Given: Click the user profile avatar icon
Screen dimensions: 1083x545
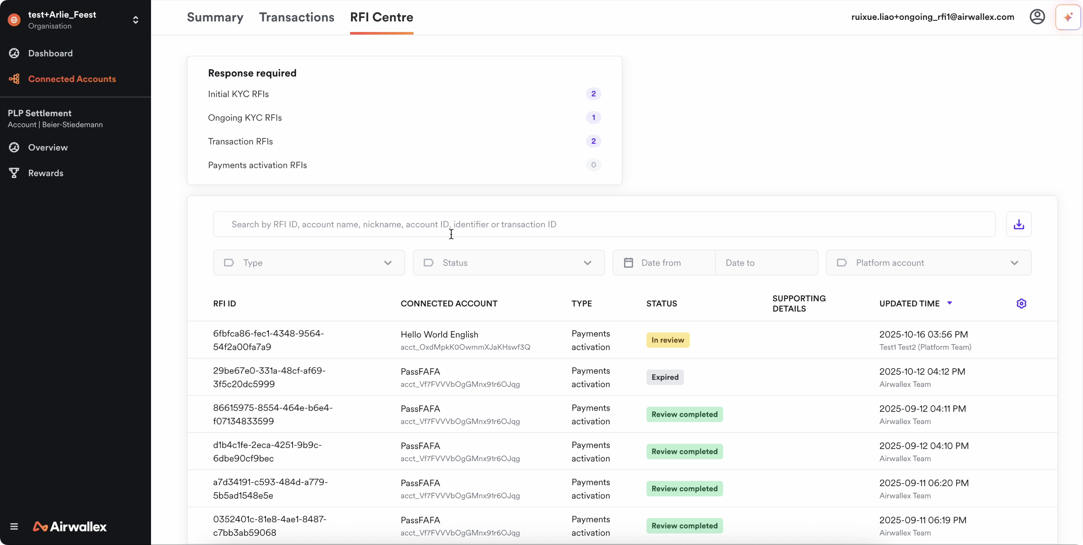Looking at the screenshot, I should (x=1037, y=17).
